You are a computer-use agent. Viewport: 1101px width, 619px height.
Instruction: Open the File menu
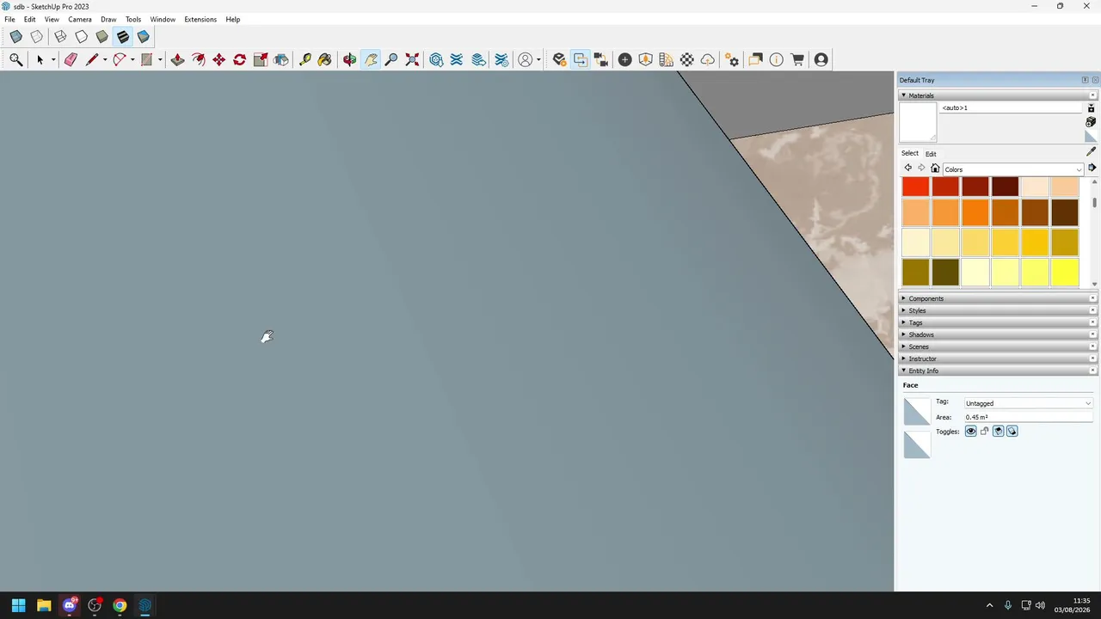click(9, 19)
